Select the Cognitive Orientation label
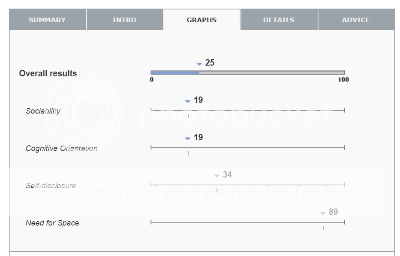 pos(61,148)
